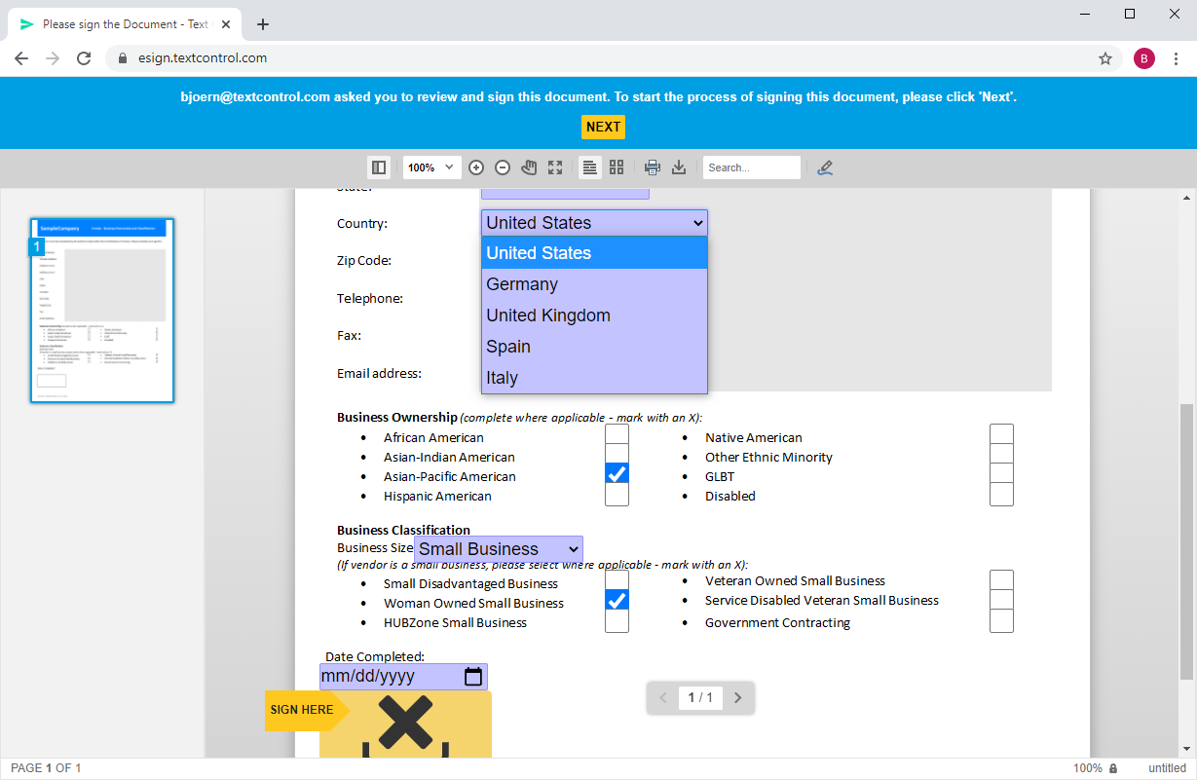Toggle the sidebar thumbnail panel
The height and width of the screenshot is (780, 1197).
pos(378,167)
